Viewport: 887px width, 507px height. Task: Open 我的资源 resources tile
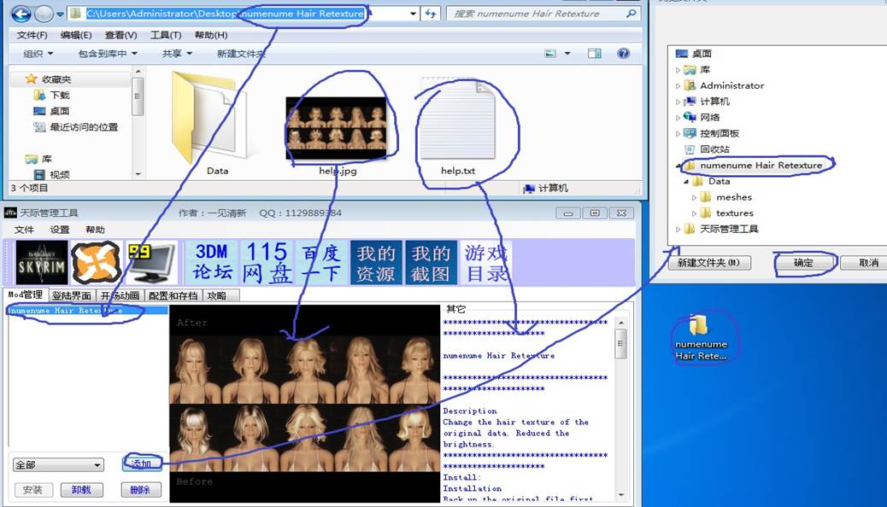pos(376,262)
